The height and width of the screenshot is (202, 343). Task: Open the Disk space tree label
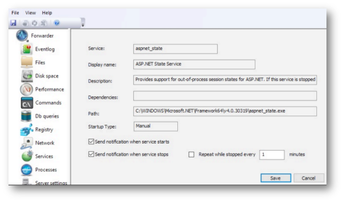[x=47, y=76]
